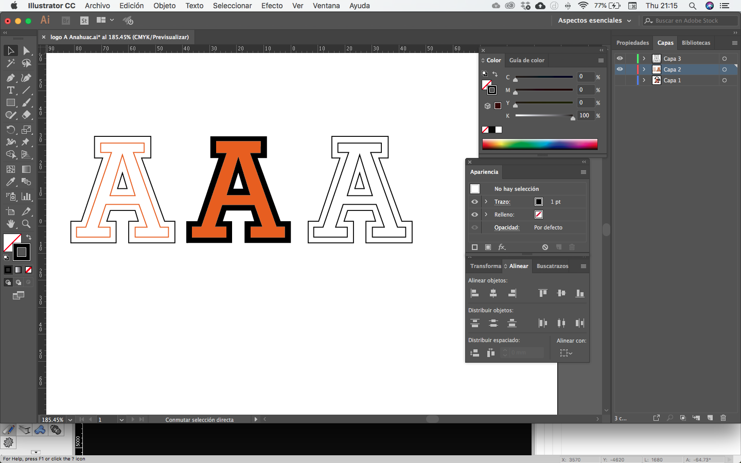Toggle Relleno visibility in Apariencia panel

474,215
